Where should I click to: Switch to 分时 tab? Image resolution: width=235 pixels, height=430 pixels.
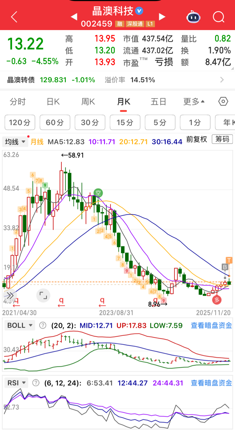point(18,102)
